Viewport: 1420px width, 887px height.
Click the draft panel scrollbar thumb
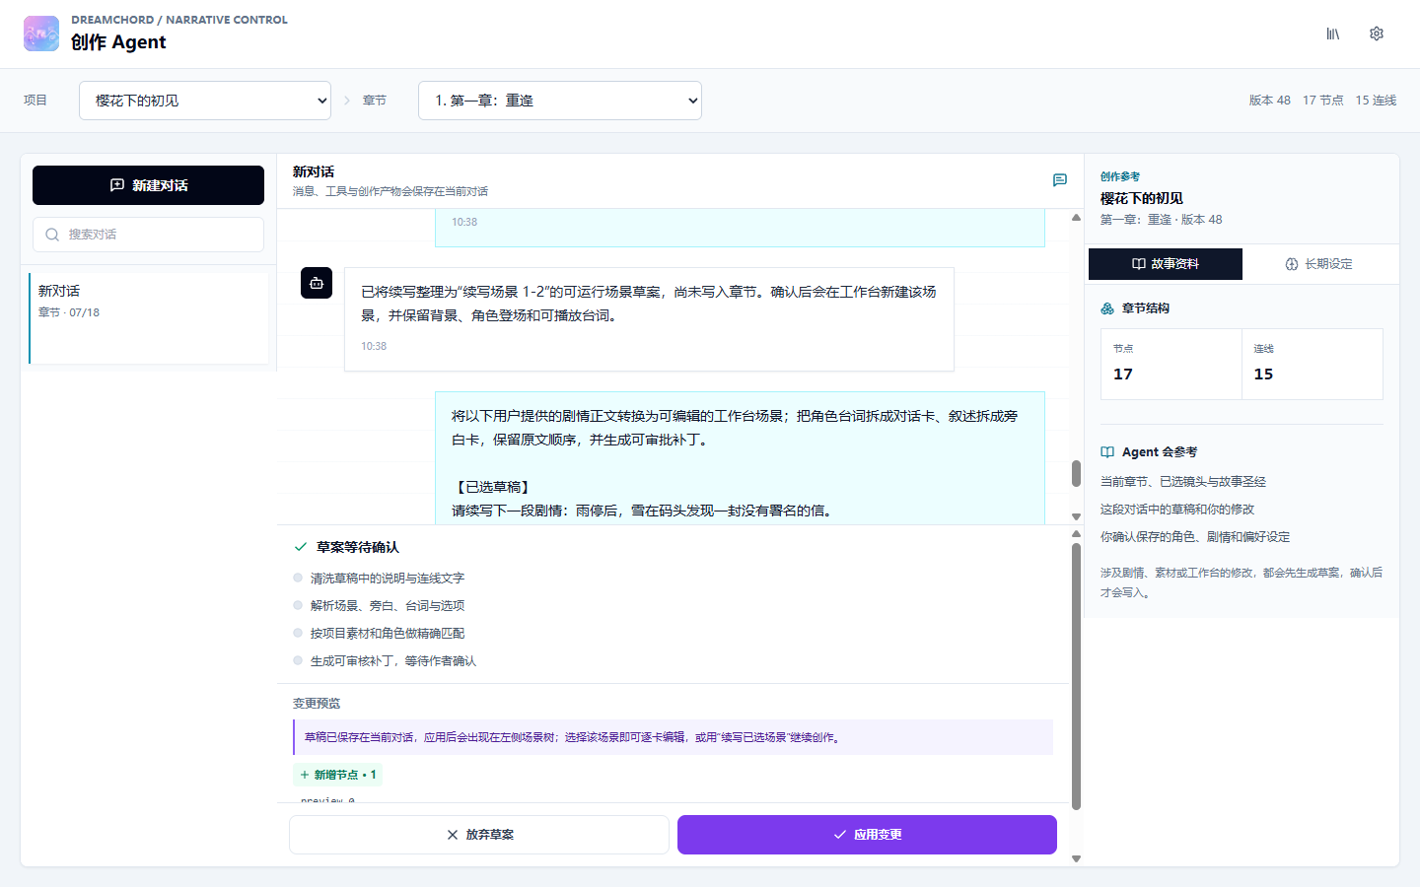click(x=1076, y=676)
